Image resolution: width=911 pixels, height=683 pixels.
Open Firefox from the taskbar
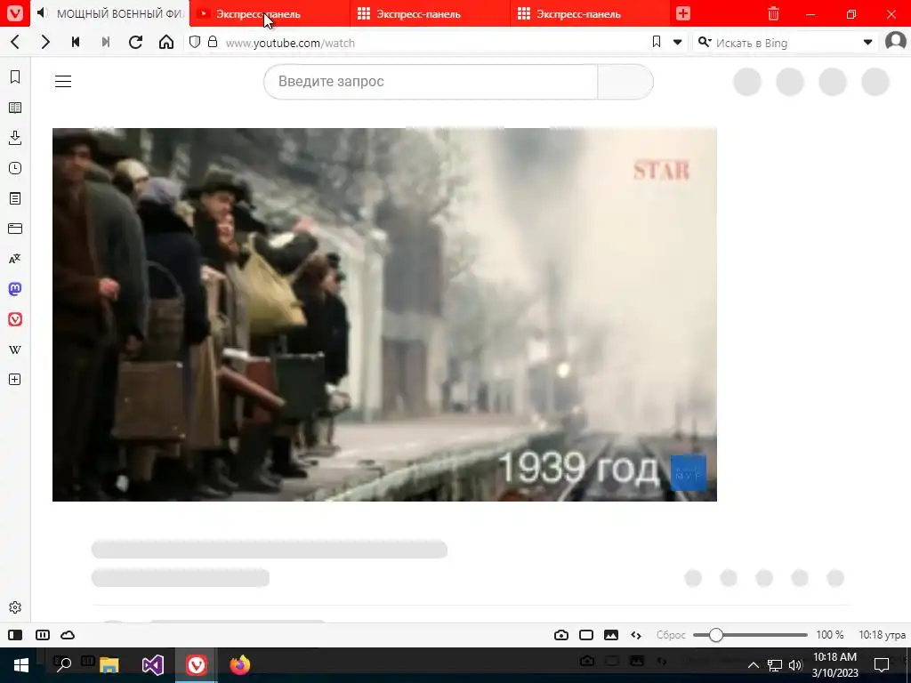tap(240, 665)
